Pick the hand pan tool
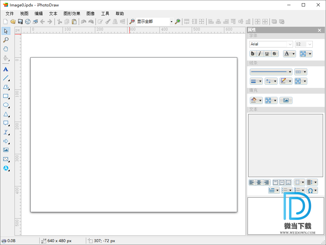This screenshot has width=326, height=245. (6, 49)
